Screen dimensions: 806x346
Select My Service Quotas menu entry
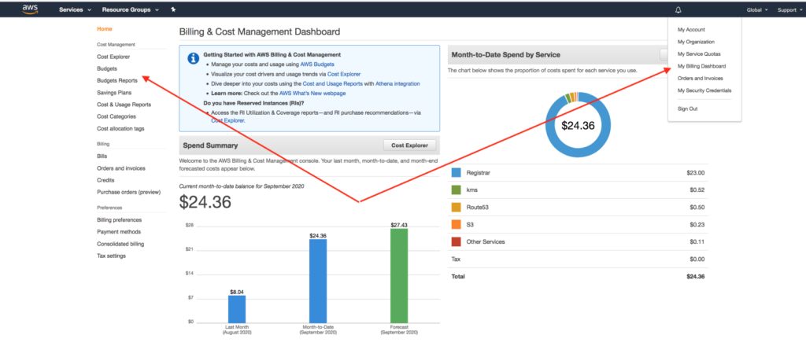click(x=699, y=54)
